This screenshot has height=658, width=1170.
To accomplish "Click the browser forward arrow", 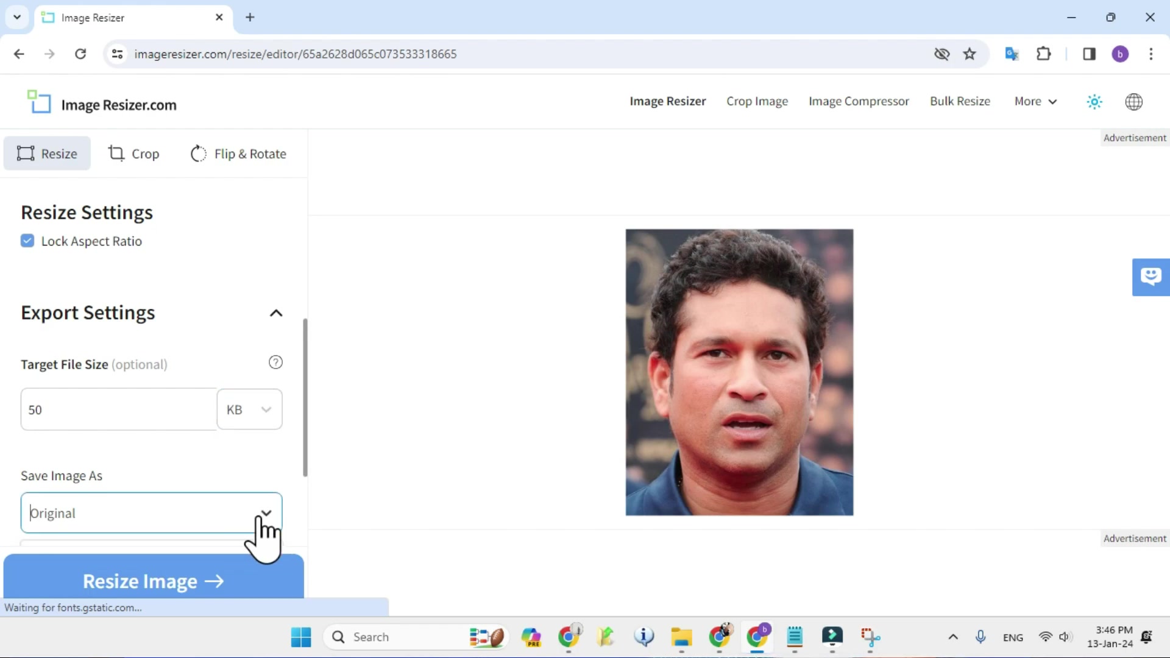I will coord(49,54).
